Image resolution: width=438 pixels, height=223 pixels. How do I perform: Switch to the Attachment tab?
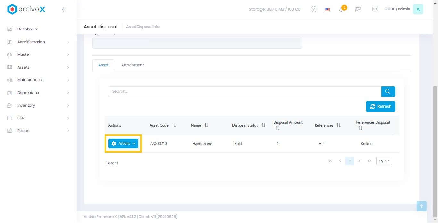point(132,65)
